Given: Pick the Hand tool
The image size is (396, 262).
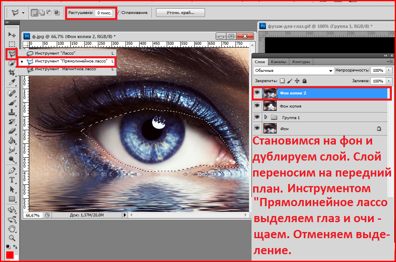Looking at the screenshot, I should [x=12, y=229].
